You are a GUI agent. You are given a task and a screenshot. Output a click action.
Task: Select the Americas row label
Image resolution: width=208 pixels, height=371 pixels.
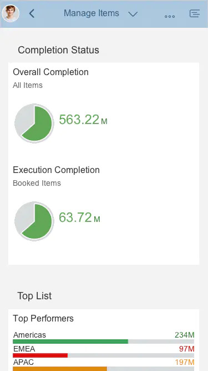(29, 335)
